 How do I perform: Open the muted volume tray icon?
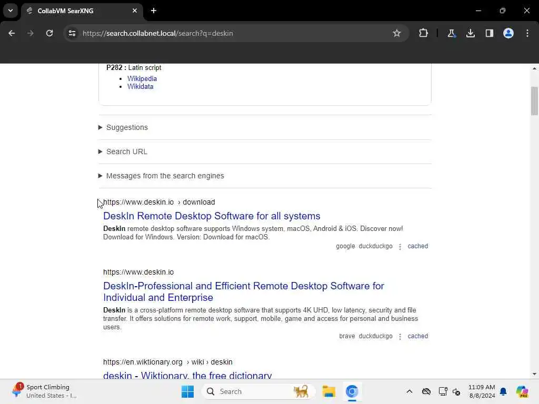[456, 391]
